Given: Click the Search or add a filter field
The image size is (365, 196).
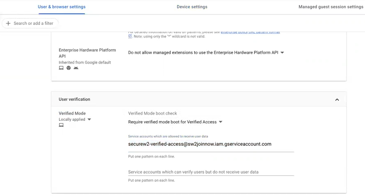Looking at the screenshot, I should point(33,23).
